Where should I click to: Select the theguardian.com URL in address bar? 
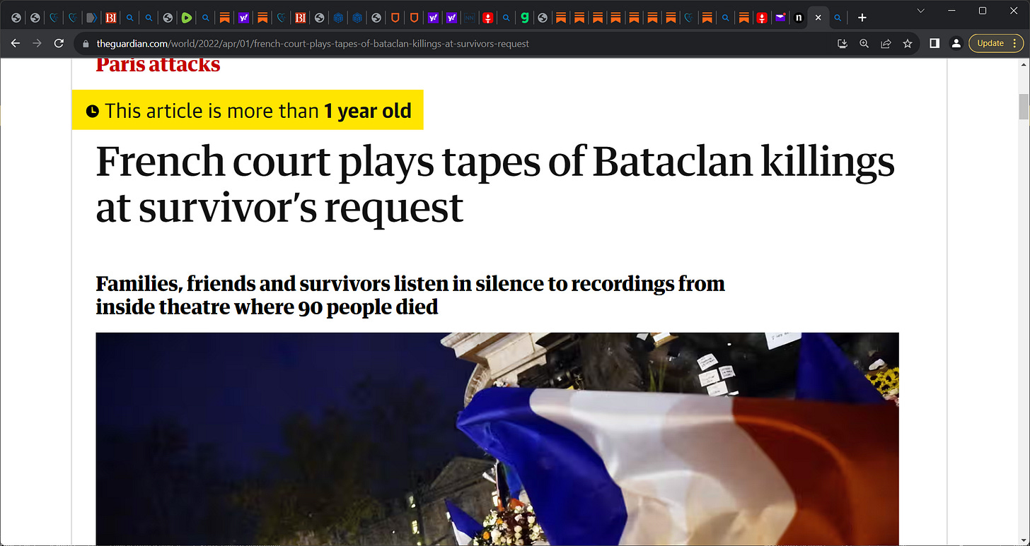tap(313, 44)
